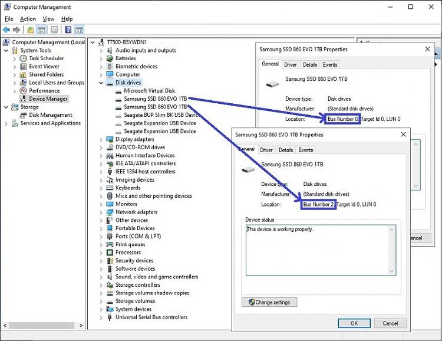Open the Help menu

tap(67, 19)
